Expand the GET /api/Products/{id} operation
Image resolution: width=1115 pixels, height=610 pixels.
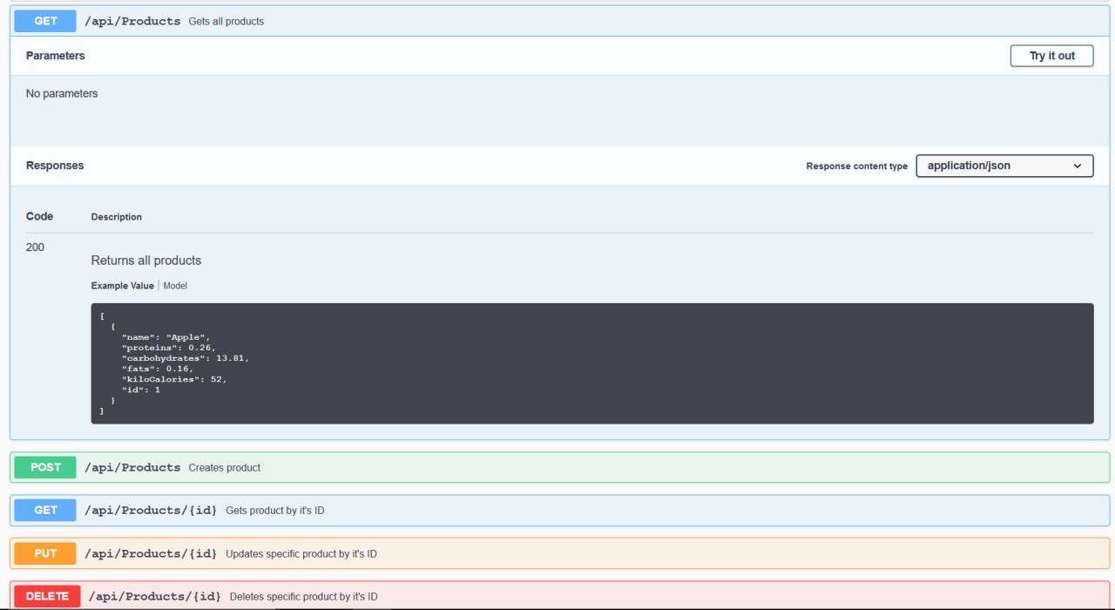(x=560, y=510)
